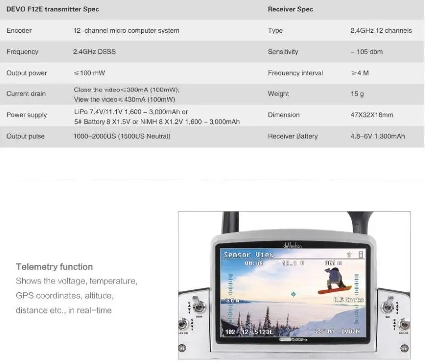Select the 'Receiver Battery' label
The width and height of the screenshot is (425, 362).
pos(293,136)
